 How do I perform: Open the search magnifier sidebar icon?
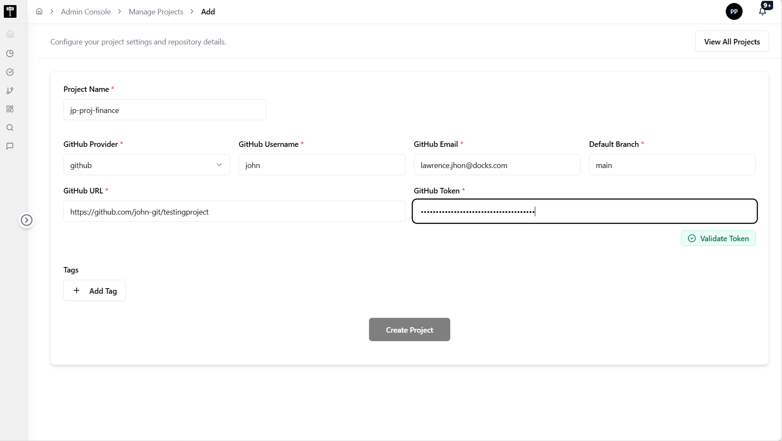point(10,128)
